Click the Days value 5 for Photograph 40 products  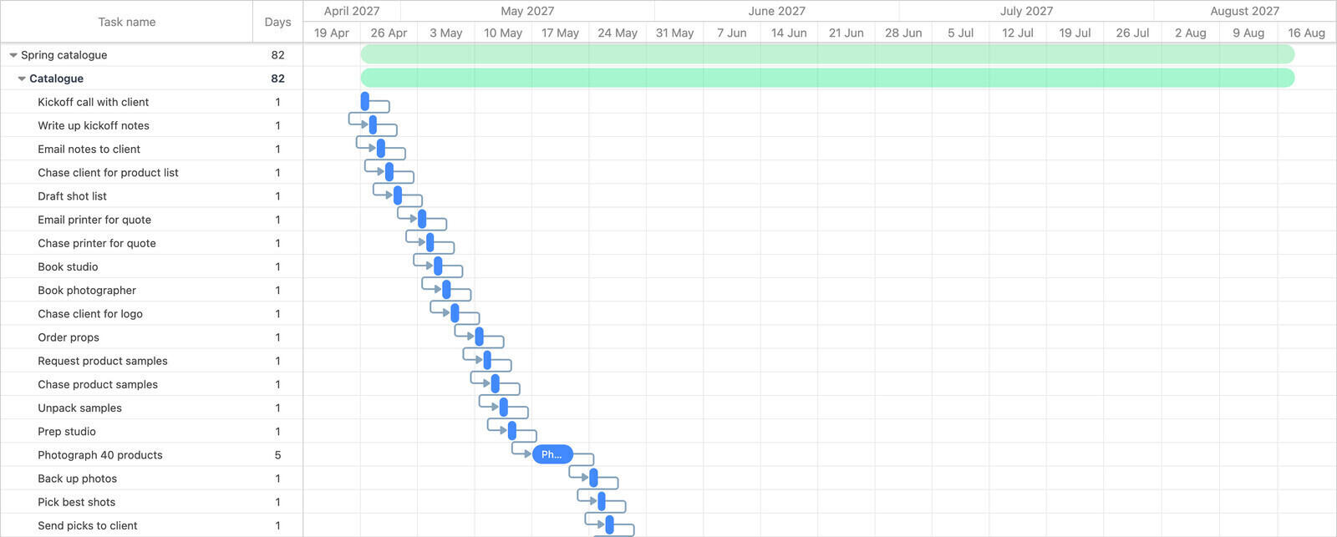pyautogui.click(x=277, y=455)
